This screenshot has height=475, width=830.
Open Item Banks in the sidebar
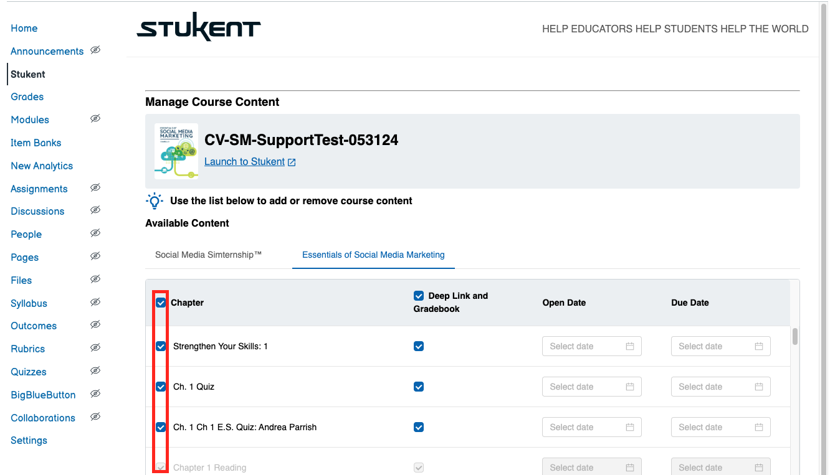point(36,143)
